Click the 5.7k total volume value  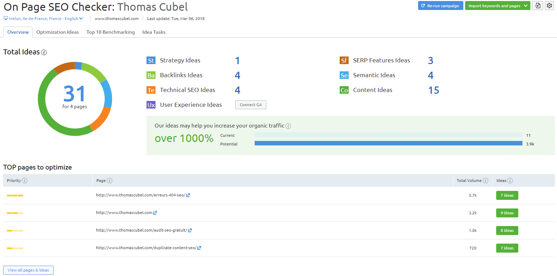click(x=473, y=195)
